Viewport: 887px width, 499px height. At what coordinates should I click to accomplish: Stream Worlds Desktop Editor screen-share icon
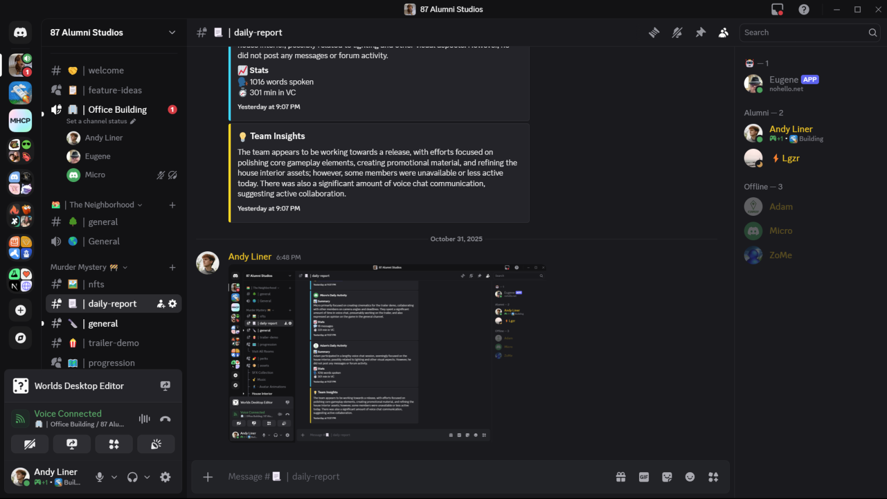point(165,386)
